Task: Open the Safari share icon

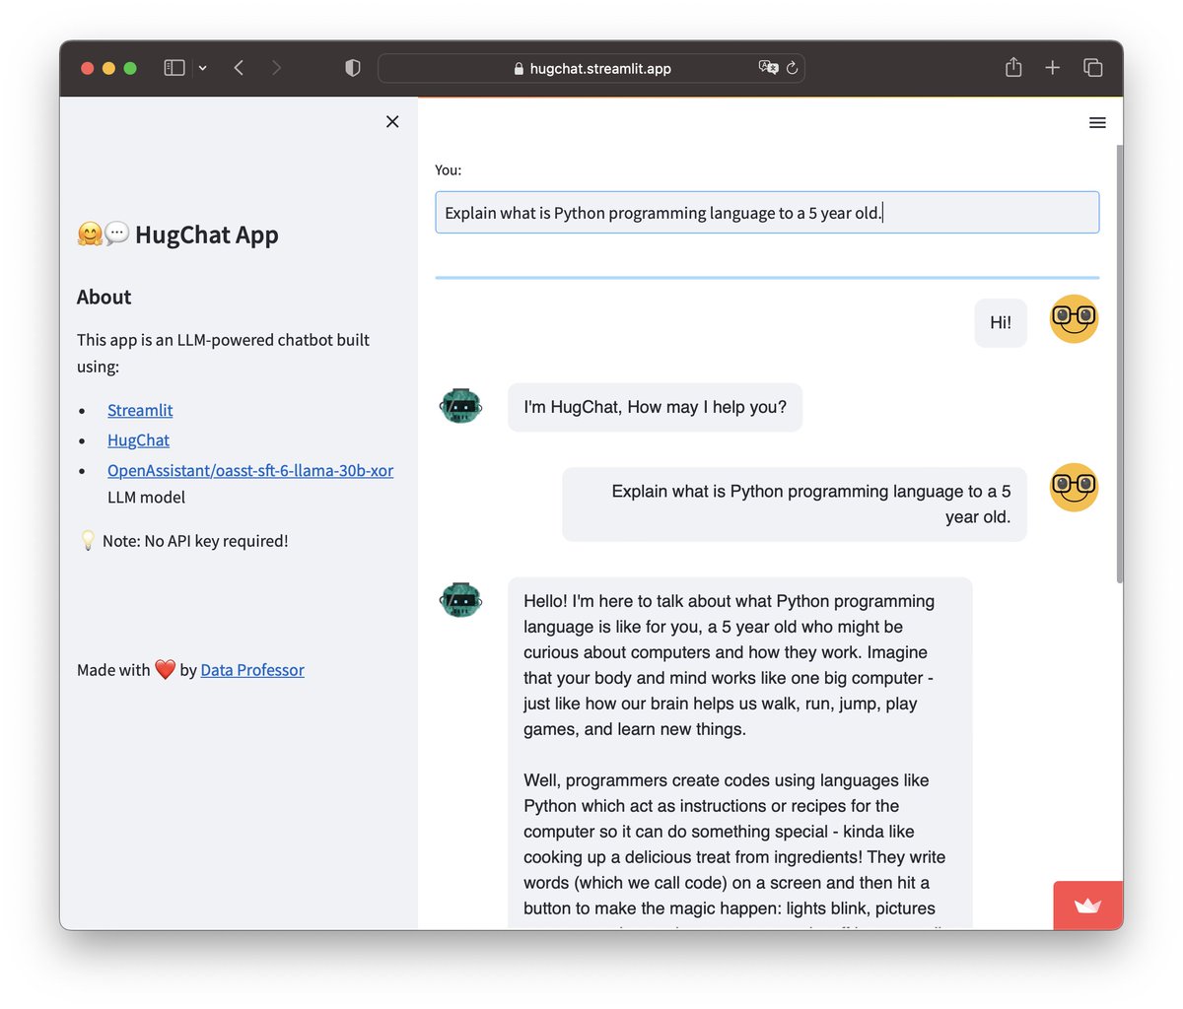Action: (x=1013, y=67)
